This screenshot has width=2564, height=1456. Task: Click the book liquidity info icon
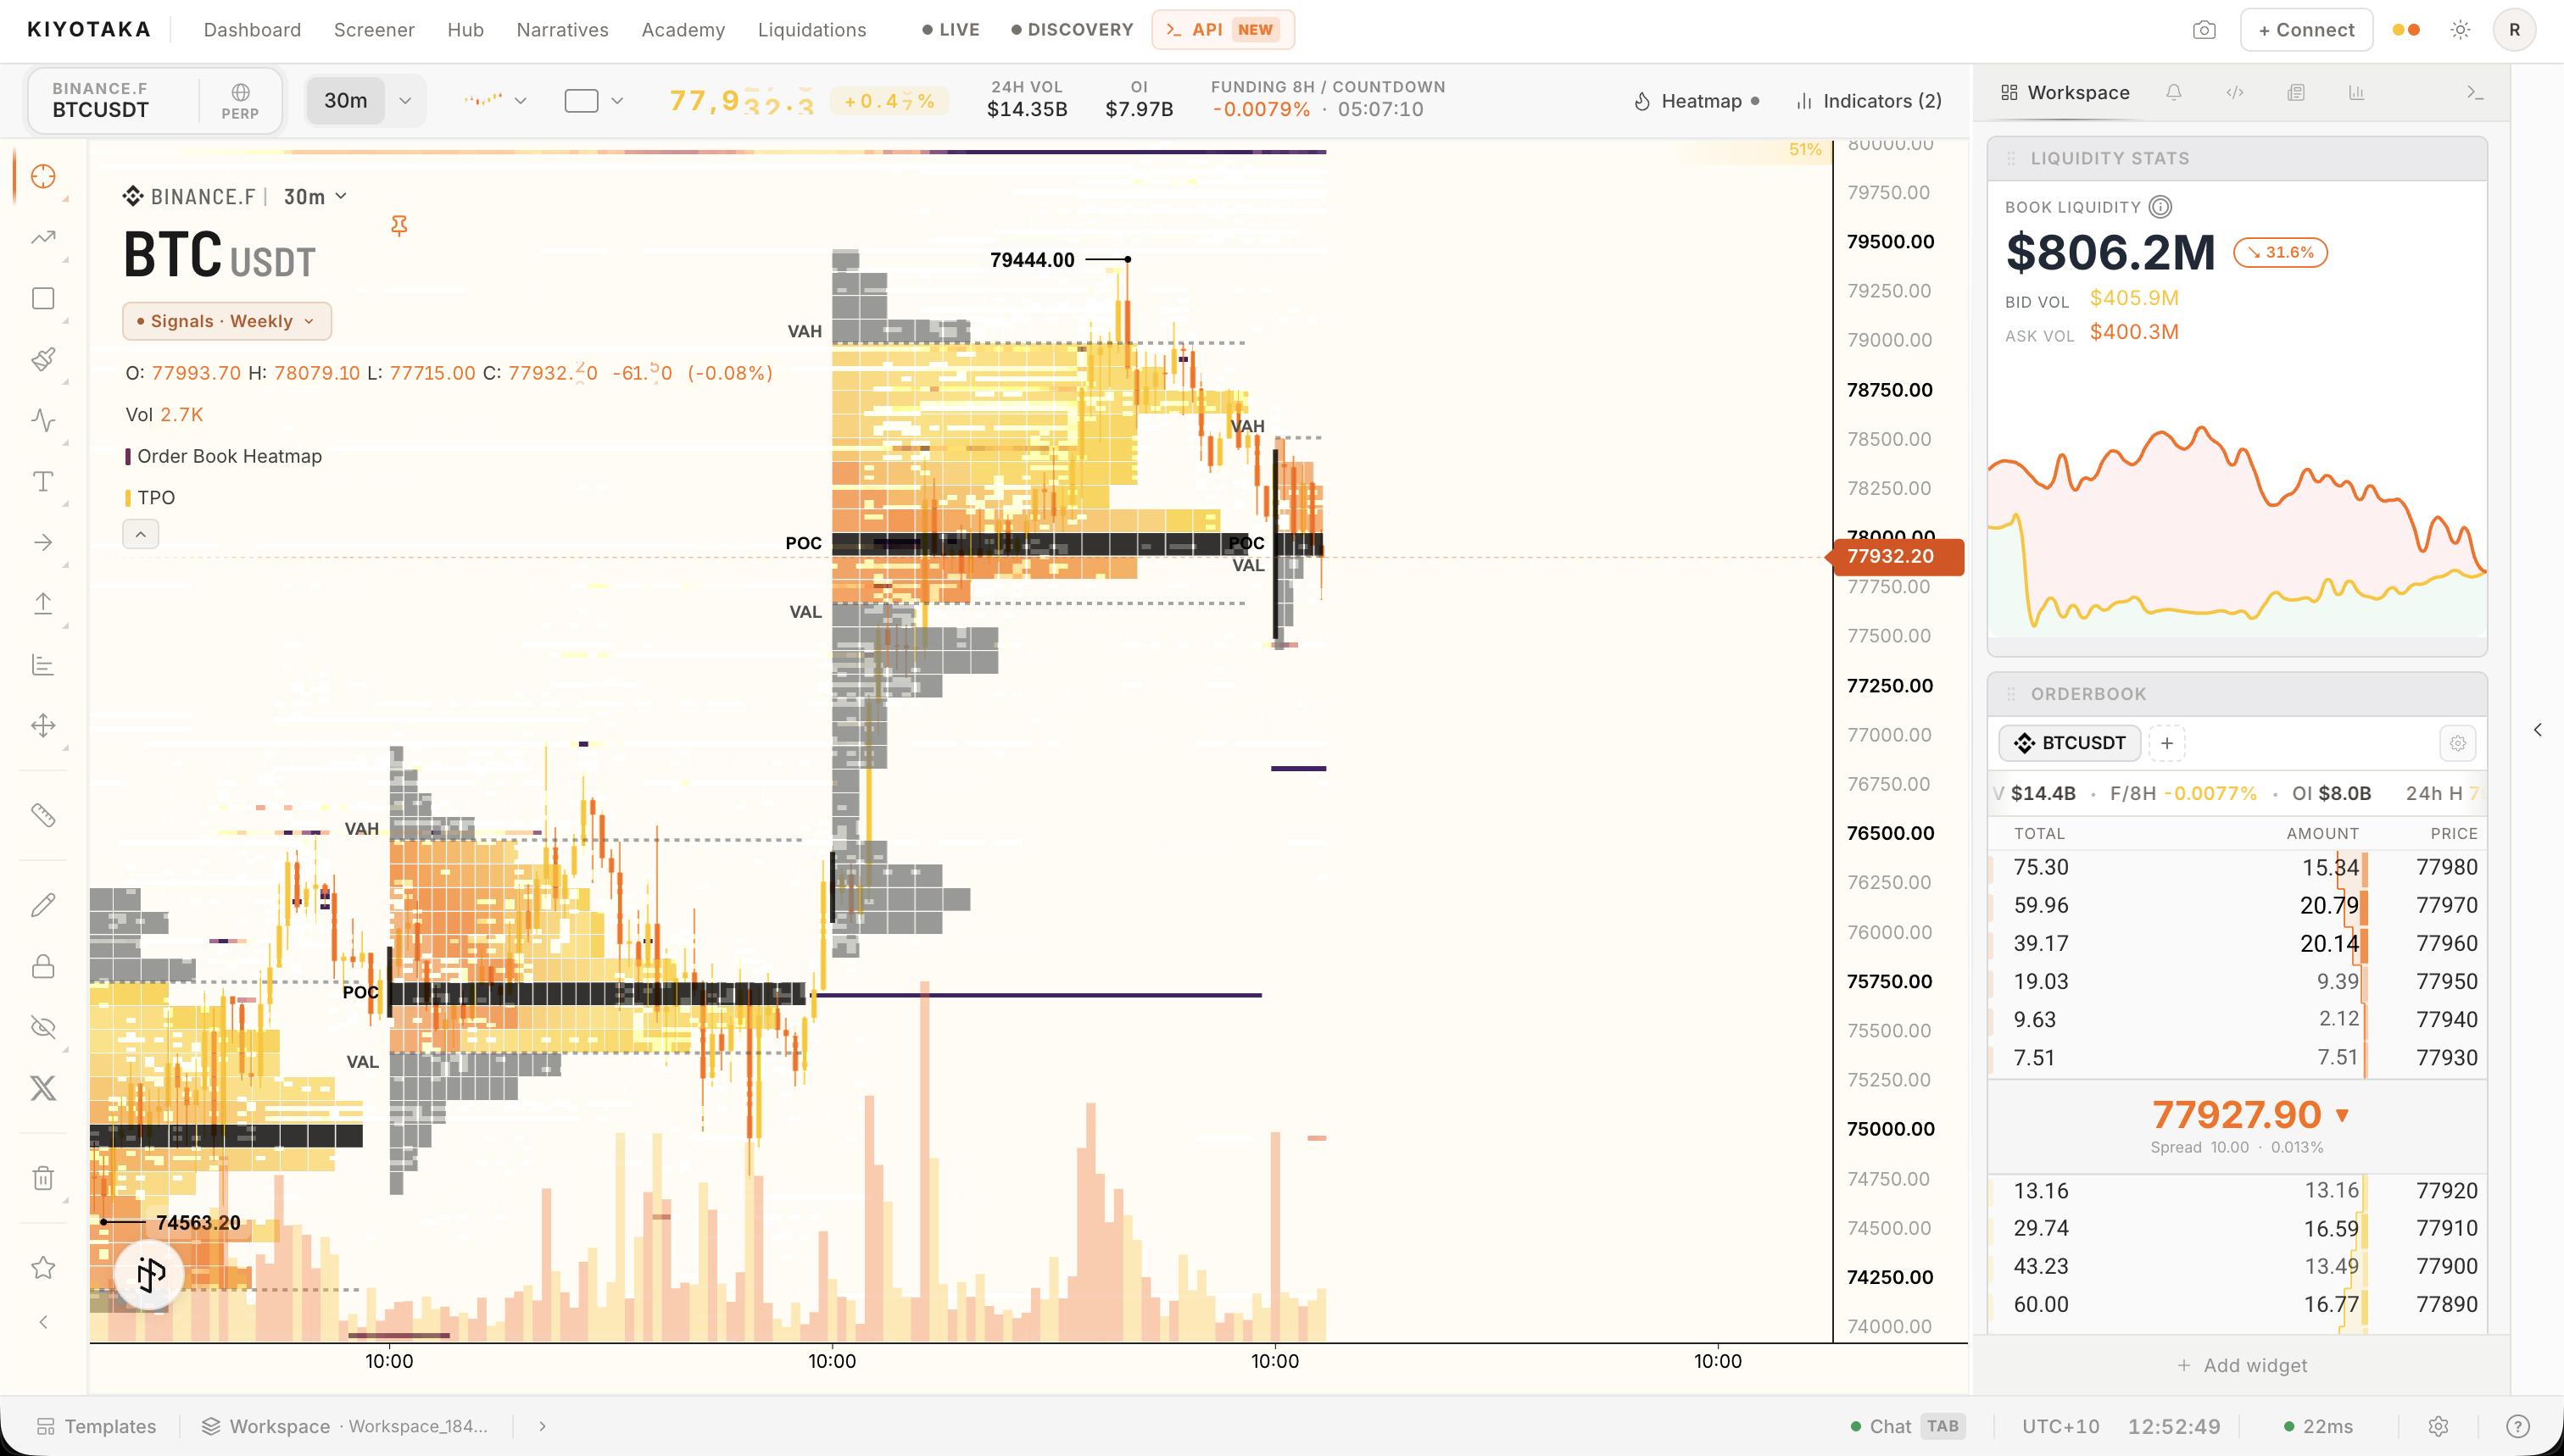coord(2161,207)
